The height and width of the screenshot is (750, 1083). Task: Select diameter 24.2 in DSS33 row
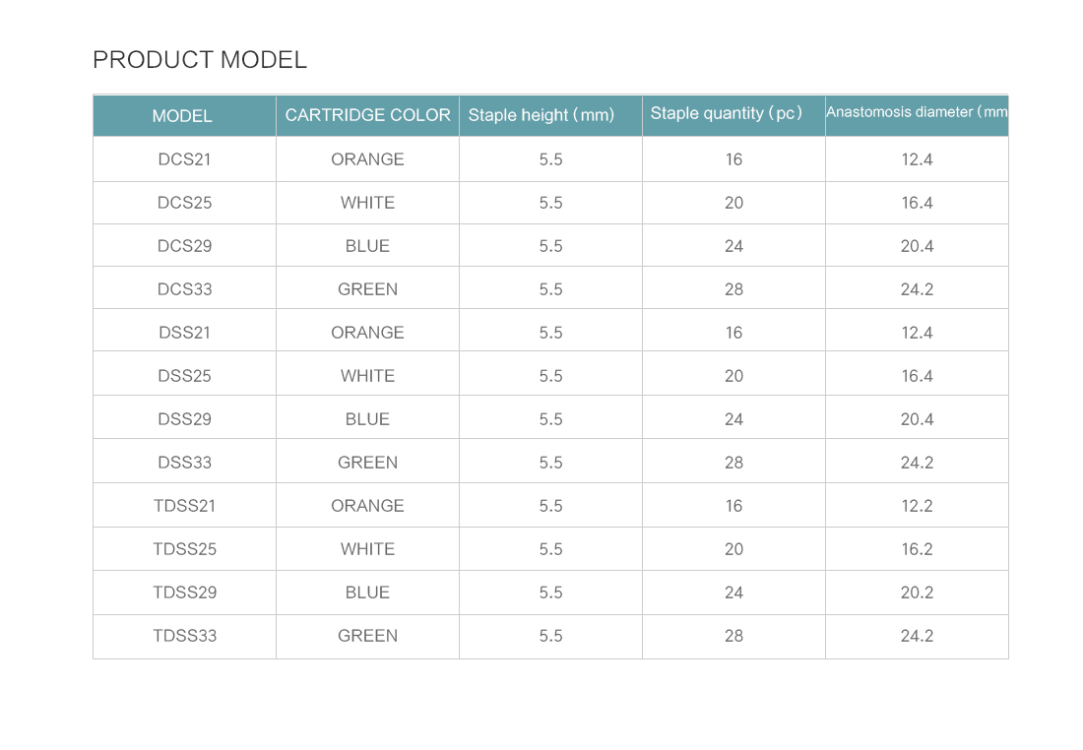917,463
